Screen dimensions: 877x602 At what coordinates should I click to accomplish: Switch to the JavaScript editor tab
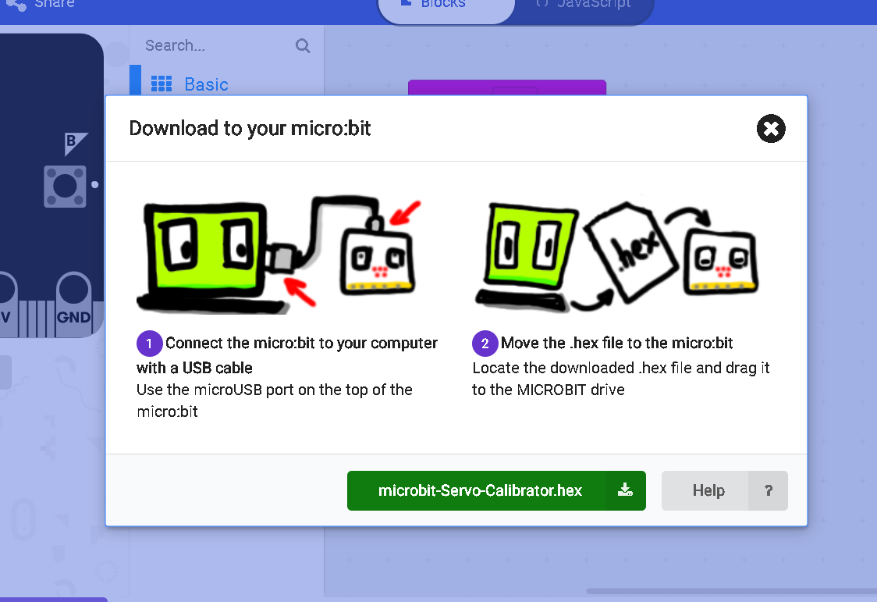(x=584, y=7)
